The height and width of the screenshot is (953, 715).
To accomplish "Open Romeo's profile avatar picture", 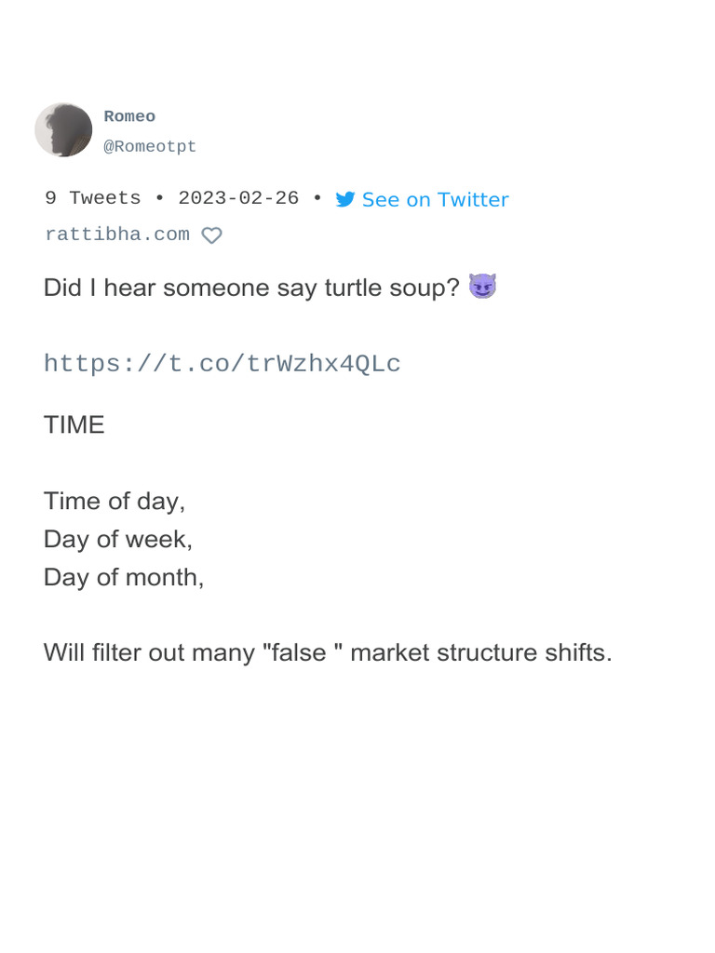I will click(x=63, y=130).
